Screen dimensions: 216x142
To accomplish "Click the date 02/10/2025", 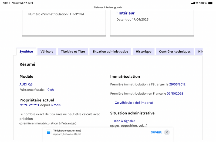I will coord(175,94).
